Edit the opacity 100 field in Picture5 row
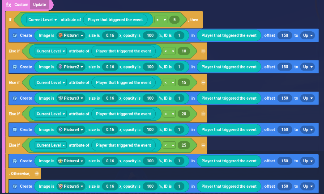324x194 pixels. 150,186
